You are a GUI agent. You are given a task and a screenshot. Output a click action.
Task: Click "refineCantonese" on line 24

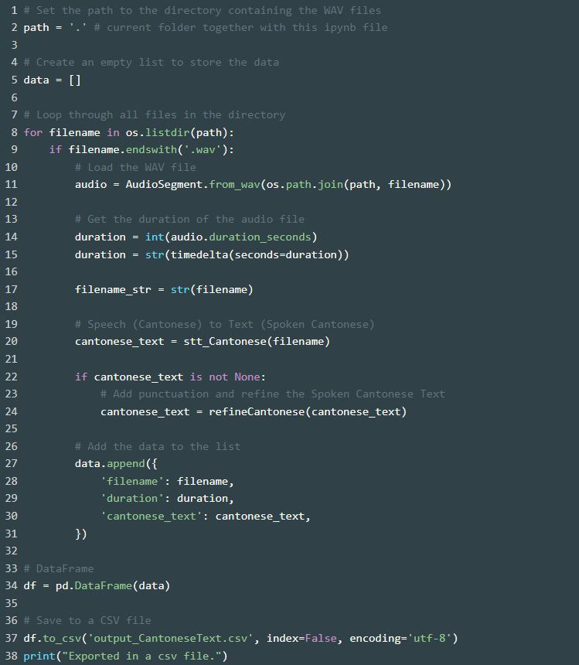pos(257,412)
